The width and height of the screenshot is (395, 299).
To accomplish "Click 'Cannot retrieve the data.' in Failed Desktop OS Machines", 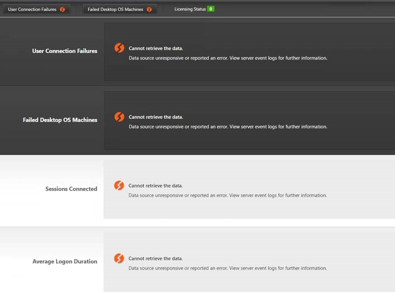I will tap(156, 117).
